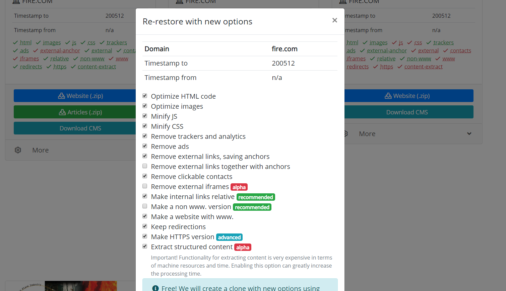Expand the More section chevron on the right card

[469, 134]
